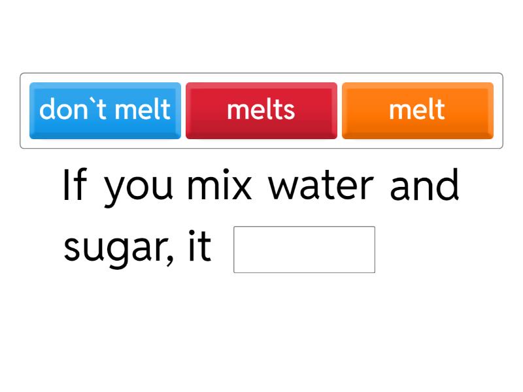
Task: Click the red "melts" answer tile
Action: (261, 110)
